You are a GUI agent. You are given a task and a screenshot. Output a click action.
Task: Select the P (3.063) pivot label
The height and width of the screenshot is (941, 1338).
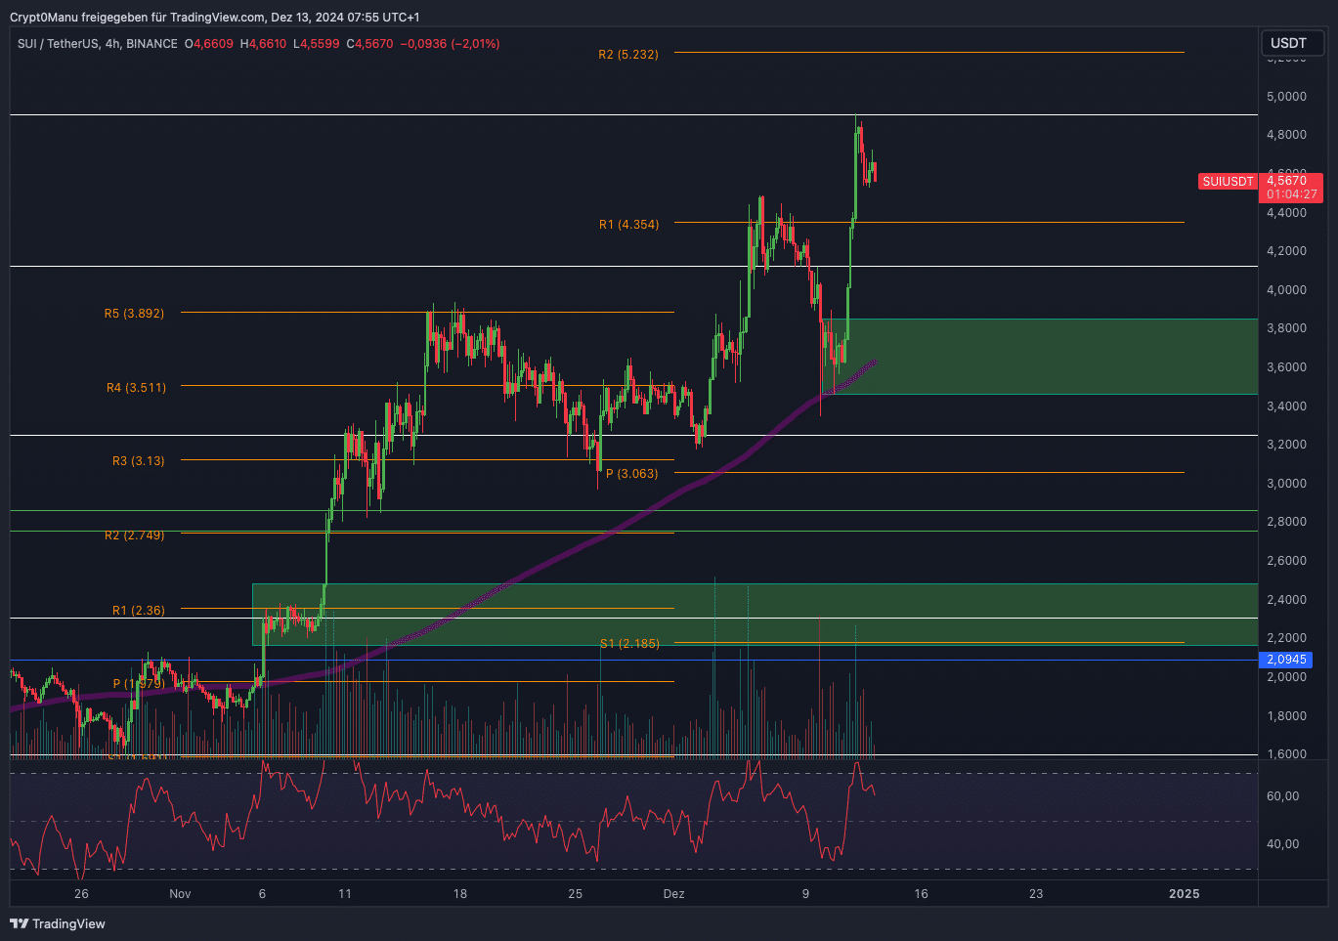point(631,474)
